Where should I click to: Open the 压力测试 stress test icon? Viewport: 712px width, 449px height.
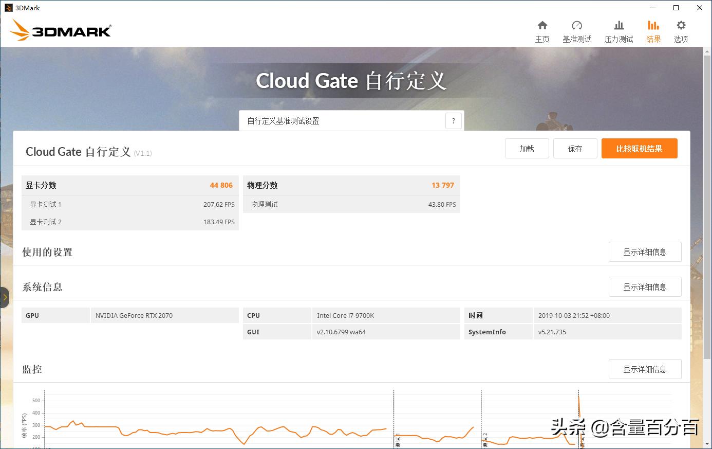(x=619, y=30)
